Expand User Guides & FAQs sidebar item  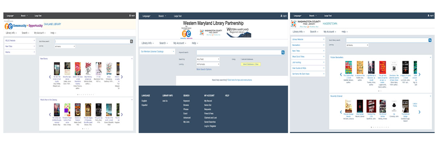click(308, 68)
